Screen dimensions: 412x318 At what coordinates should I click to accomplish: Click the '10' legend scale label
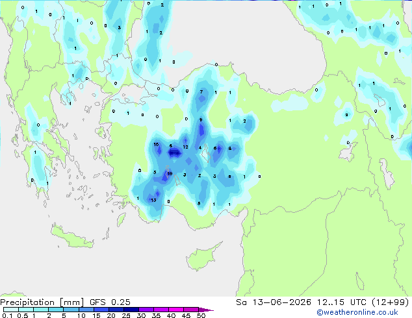[81, 315]
